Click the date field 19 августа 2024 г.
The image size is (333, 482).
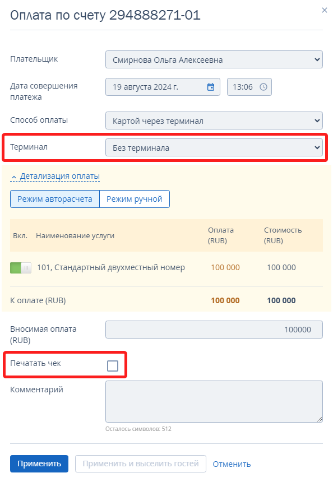(x=163, y=87)
